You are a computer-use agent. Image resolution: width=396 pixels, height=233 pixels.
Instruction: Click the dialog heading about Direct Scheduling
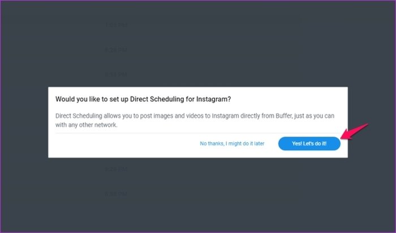click(143, 99)
